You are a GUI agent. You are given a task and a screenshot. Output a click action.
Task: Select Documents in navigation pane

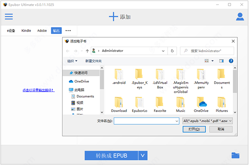tap(83, 96)
